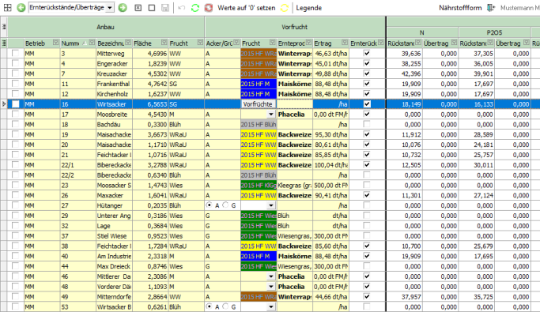Open filter icon on Bezeichnung column

point(128,43)
